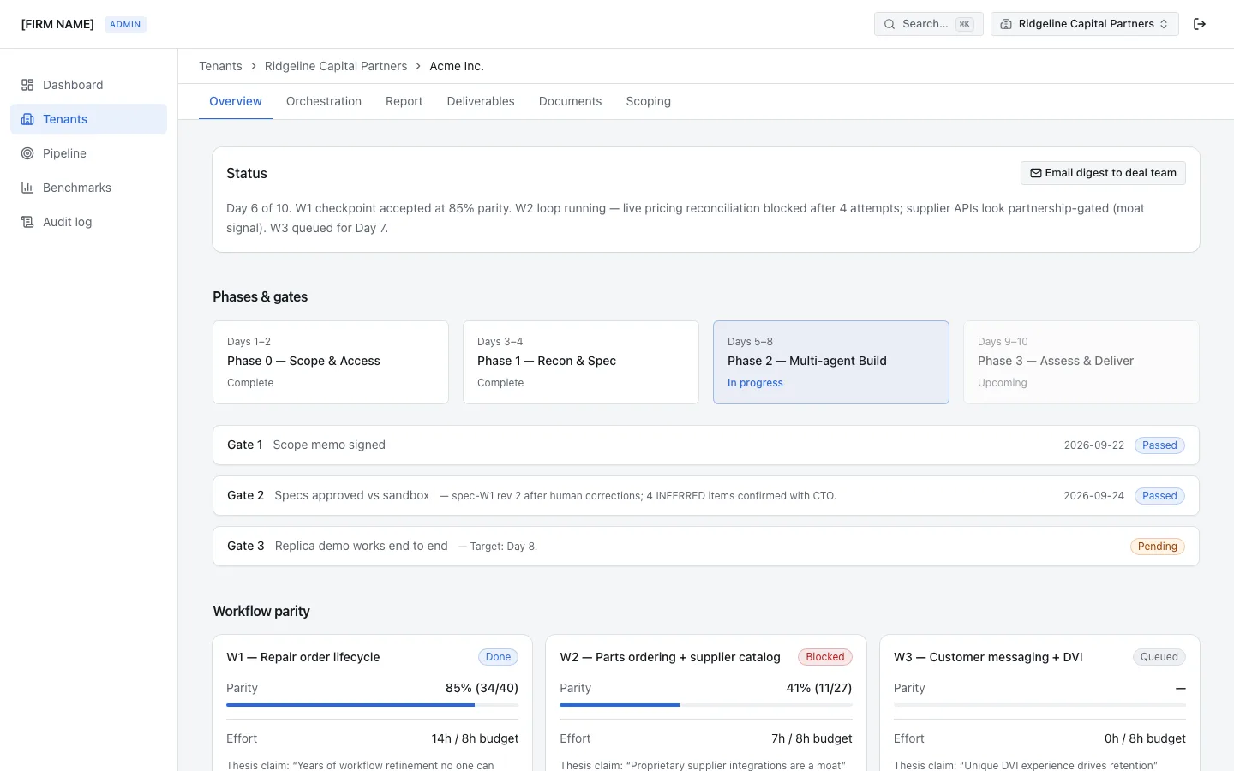Select the Scoping tab
This screenshot has width=1234, height=771.
649,101
